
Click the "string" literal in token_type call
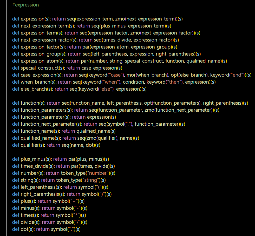coord(91,180)
